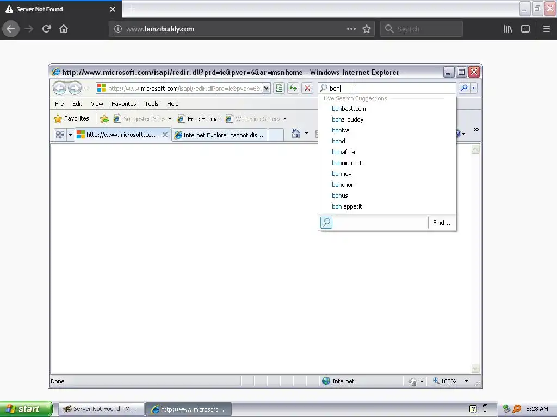Open a new IE tab
The height and width of the screenshot is (417, 557).
(x=276, y=135)
